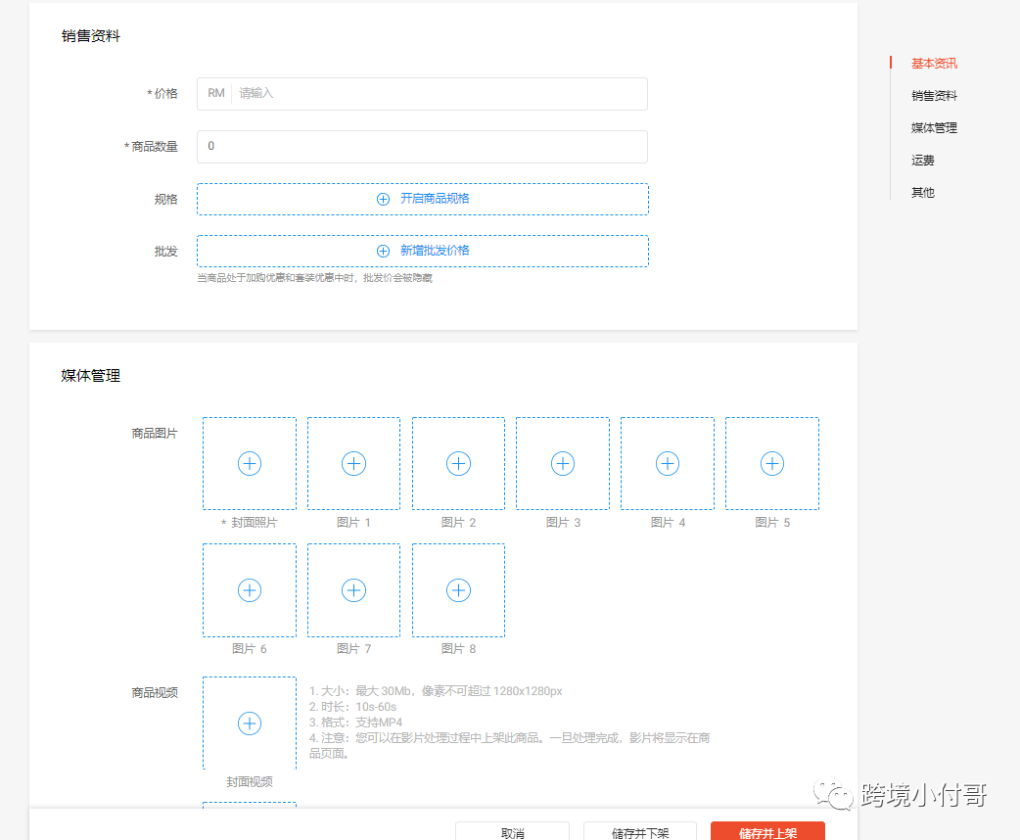Click the 批发 field label

tap(165, 252)
